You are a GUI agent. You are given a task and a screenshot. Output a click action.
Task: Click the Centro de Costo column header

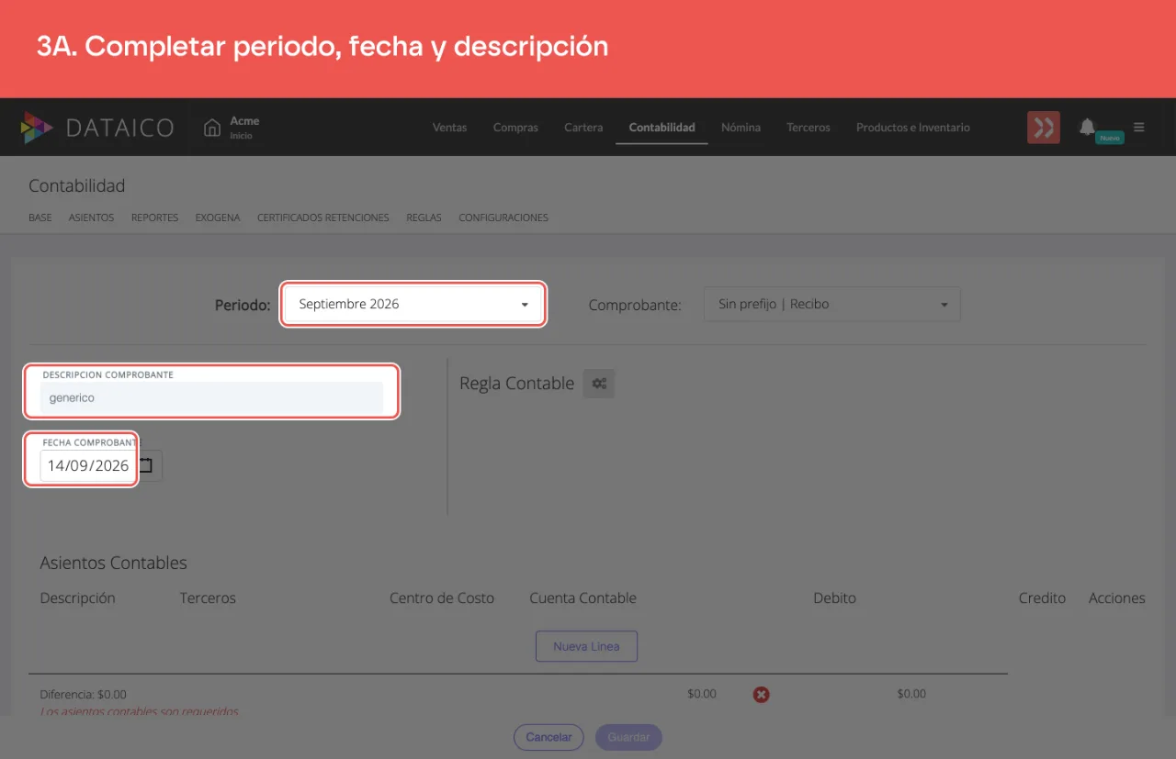(x=442, y=597)
